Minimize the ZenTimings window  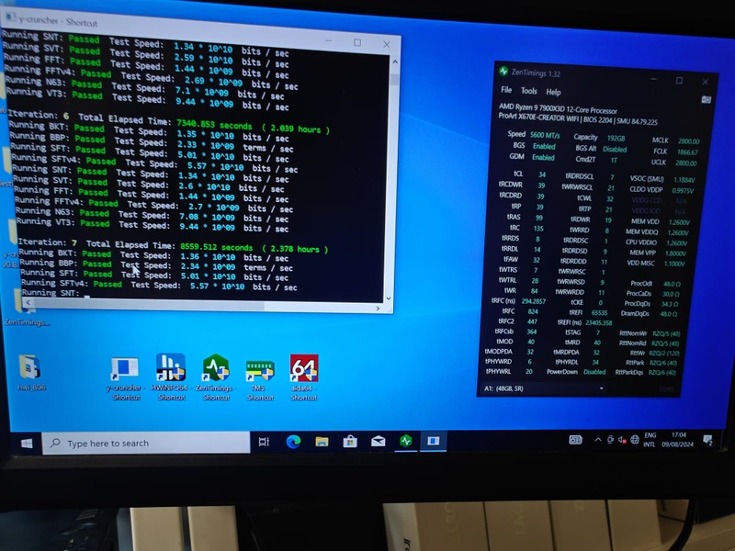(653, 79)
